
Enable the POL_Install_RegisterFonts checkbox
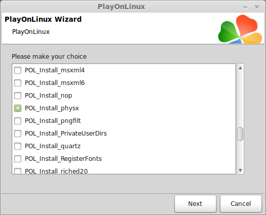coord(18,159)
